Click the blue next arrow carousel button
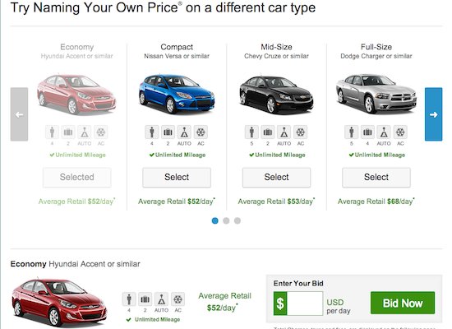This screenshot has width=452, height=329. (433, 114)
